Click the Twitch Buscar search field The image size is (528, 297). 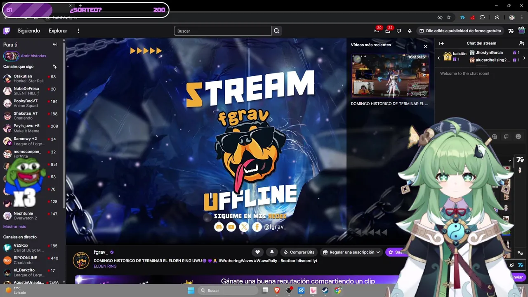pos(223,31)
